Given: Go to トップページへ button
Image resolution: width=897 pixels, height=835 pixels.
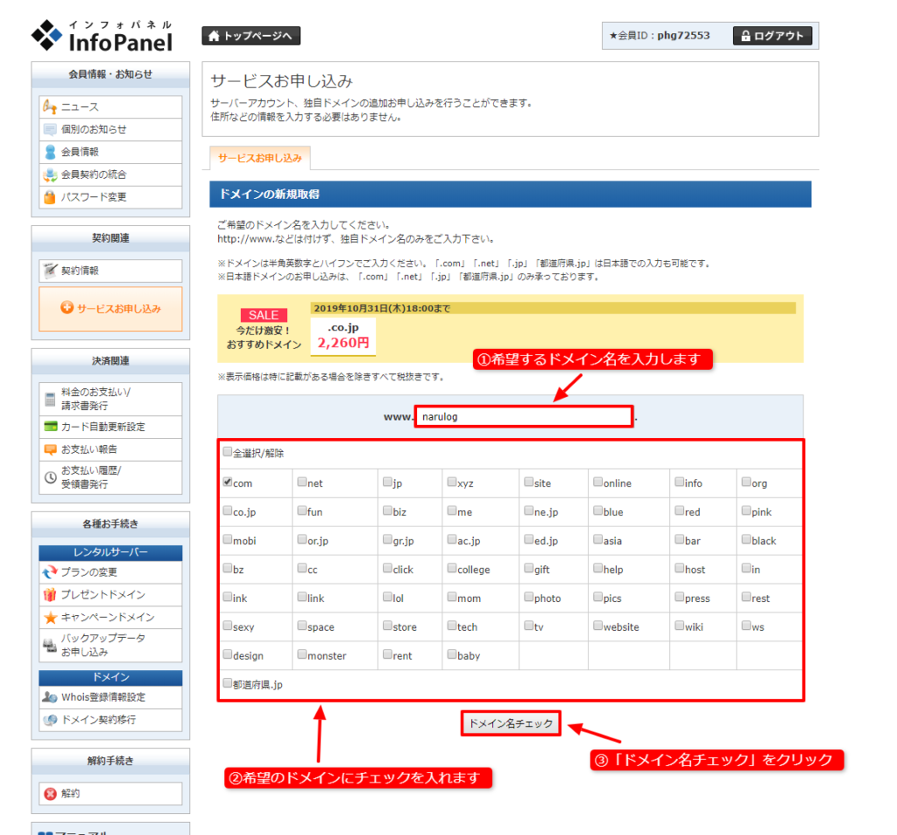Looking at the screenshot, I should pyautogui.click(x=251, y=36).
